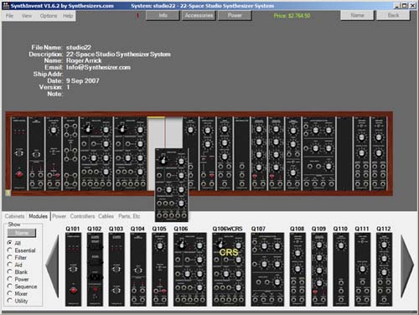Select the Blank radio button
Image resolution: width=419 pixels, height=315 pixels.
(10, 271)
